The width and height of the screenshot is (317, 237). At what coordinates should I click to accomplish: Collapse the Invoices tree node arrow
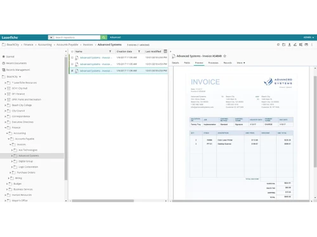(x=10, y=145)
